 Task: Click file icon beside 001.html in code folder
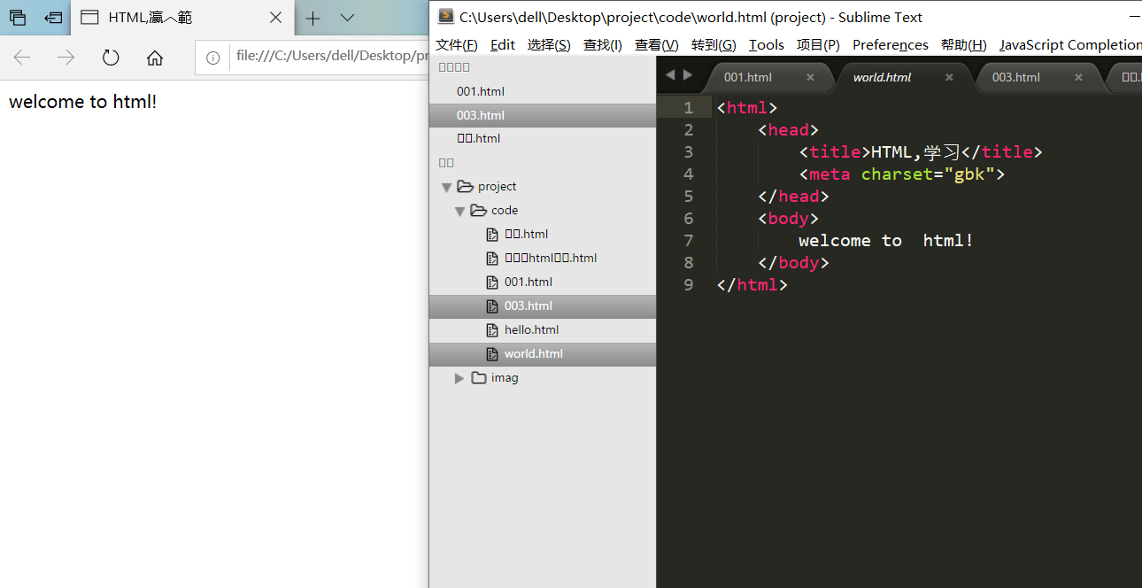[x=493, y=282]
